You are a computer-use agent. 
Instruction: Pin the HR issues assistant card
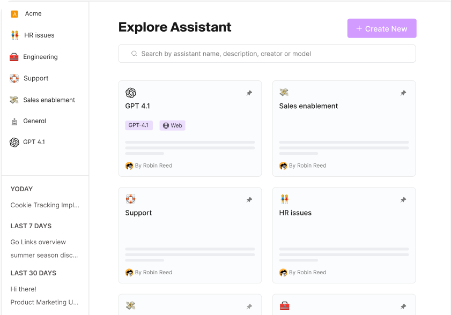tap(403, 200)
